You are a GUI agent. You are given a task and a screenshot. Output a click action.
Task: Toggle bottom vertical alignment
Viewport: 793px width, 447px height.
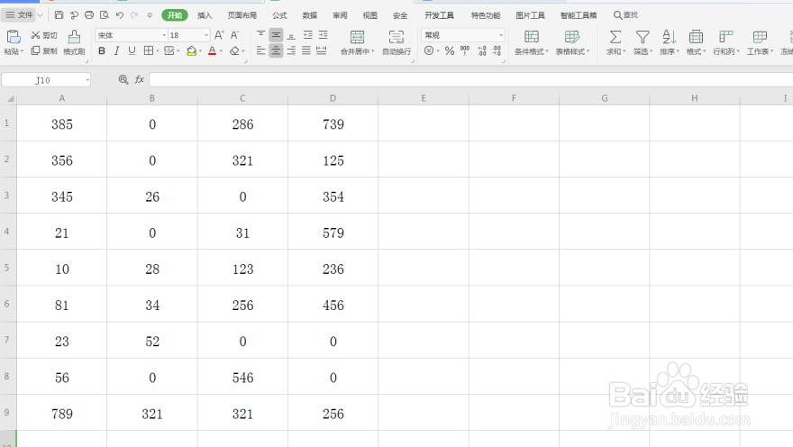pyautogui.click(x=291, y=35)
